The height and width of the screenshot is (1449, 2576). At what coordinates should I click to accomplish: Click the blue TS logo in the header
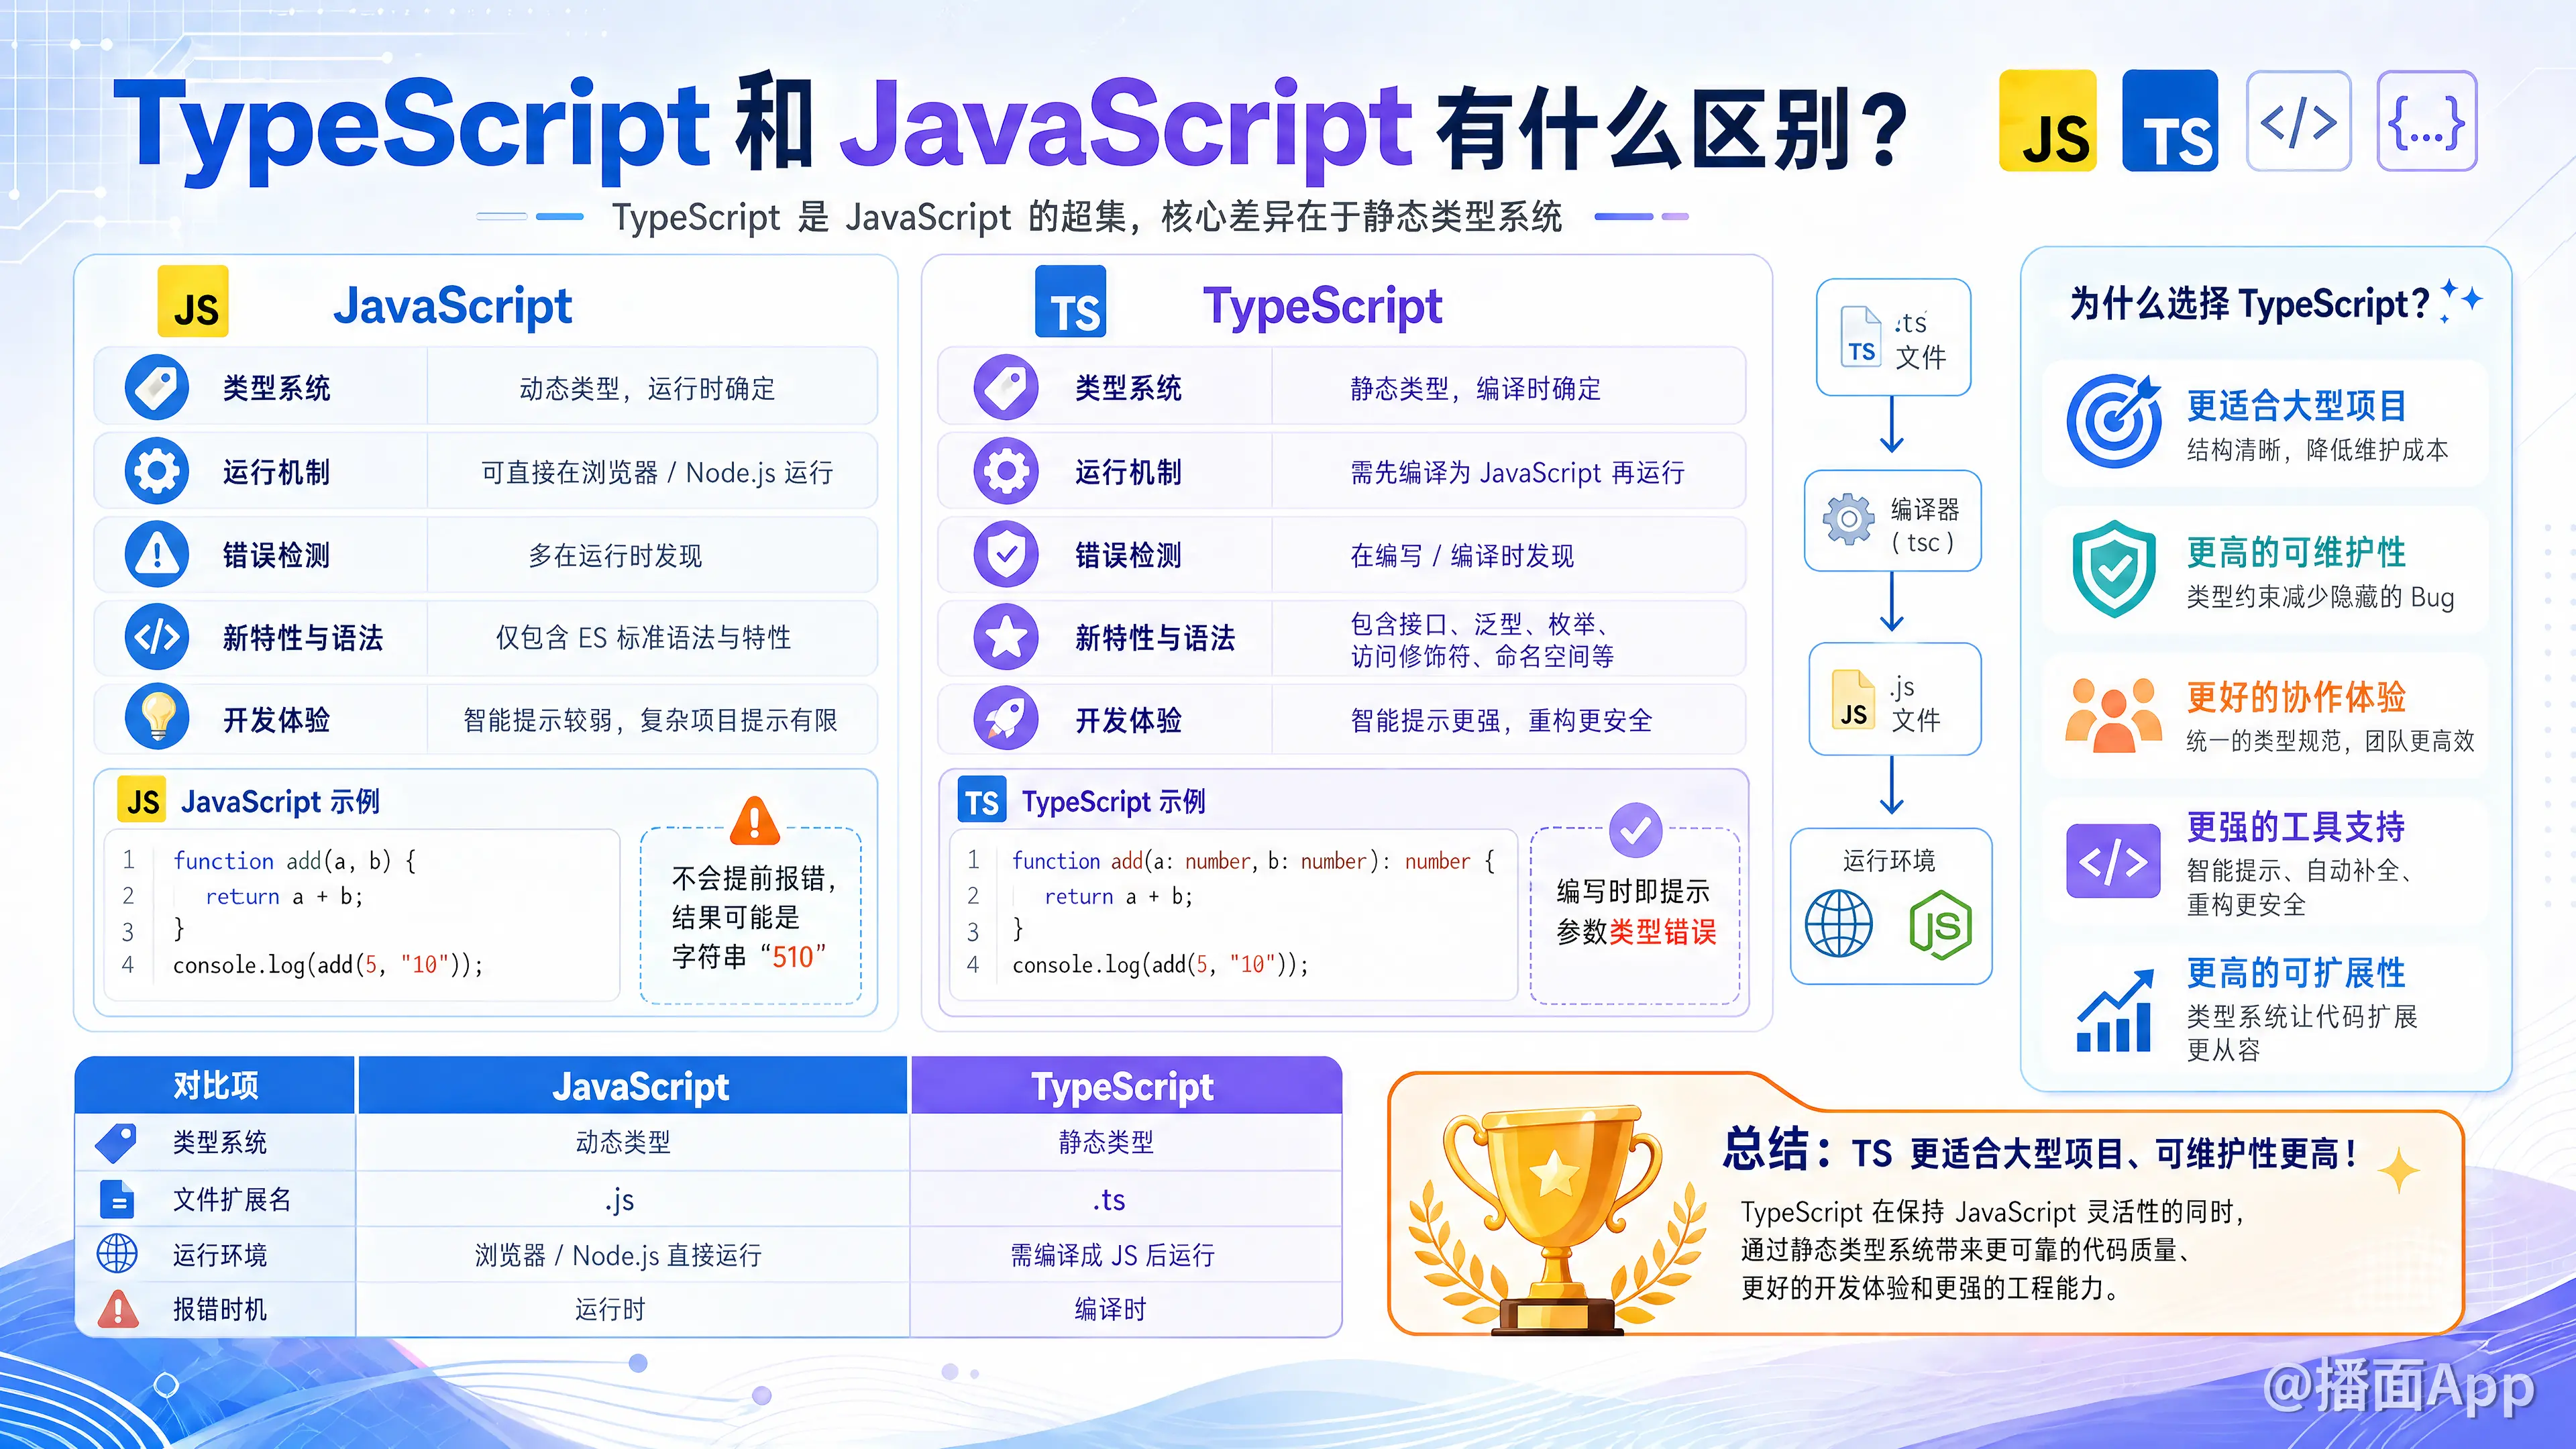coord(2170,121)
